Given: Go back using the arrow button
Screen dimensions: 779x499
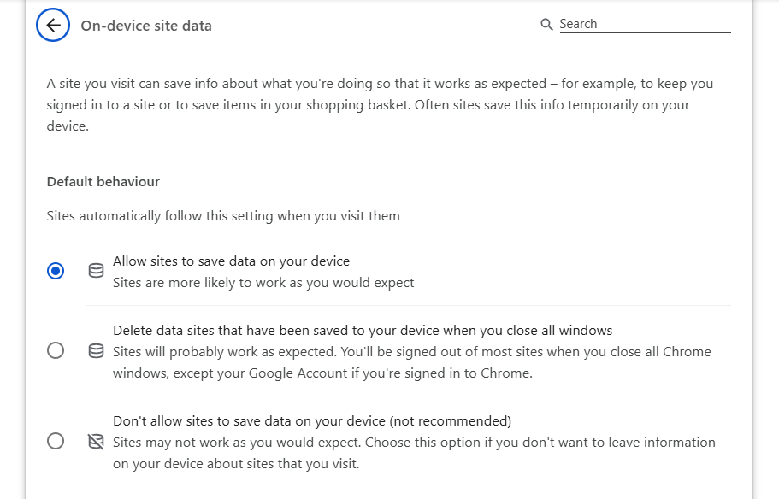Looking at the screenshot, I should pyautogui.click(x=53, y=25).
